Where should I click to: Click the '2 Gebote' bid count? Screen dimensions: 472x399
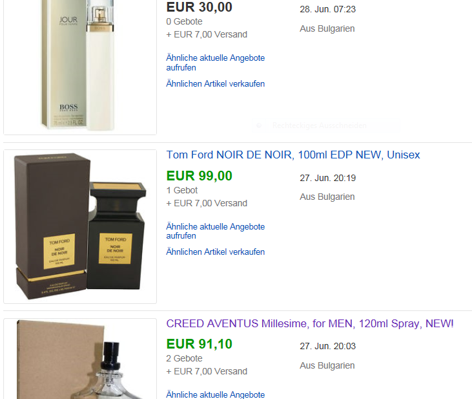click(184, 358)
